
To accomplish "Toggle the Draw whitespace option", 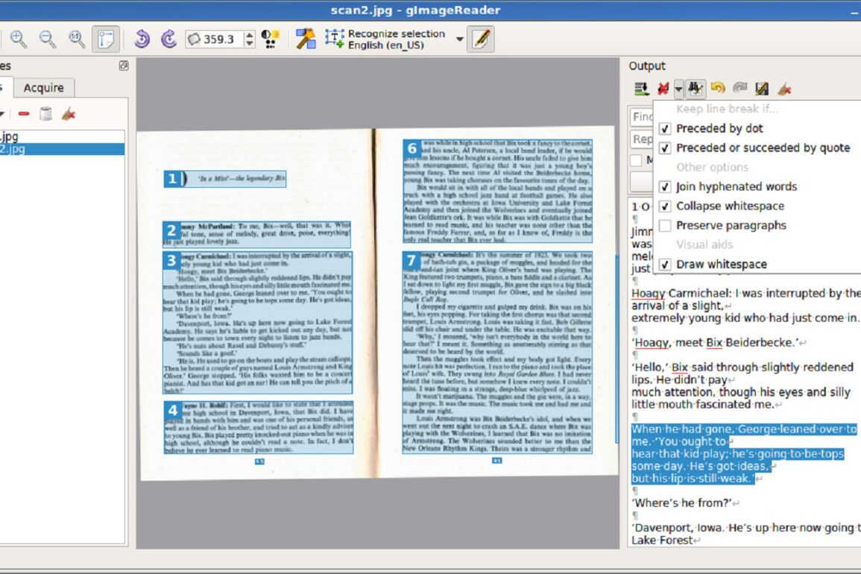I will point(665,265).
